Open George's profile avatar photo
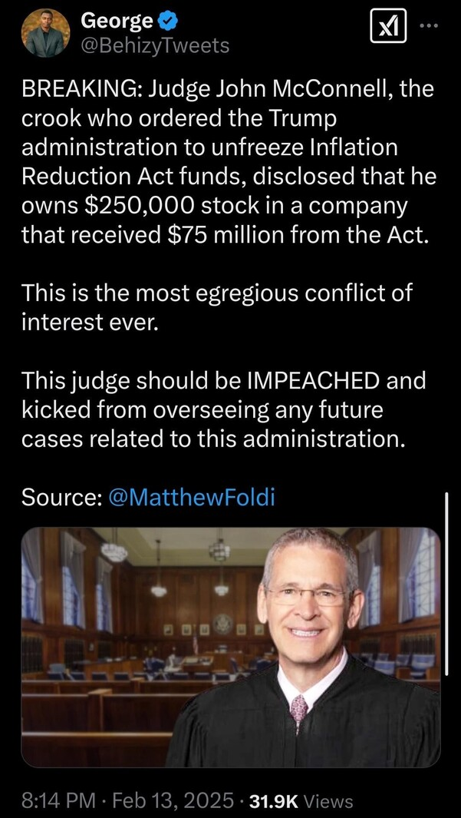Image resolution: width=461 pixels, height=818 pixels. point(46,32)
